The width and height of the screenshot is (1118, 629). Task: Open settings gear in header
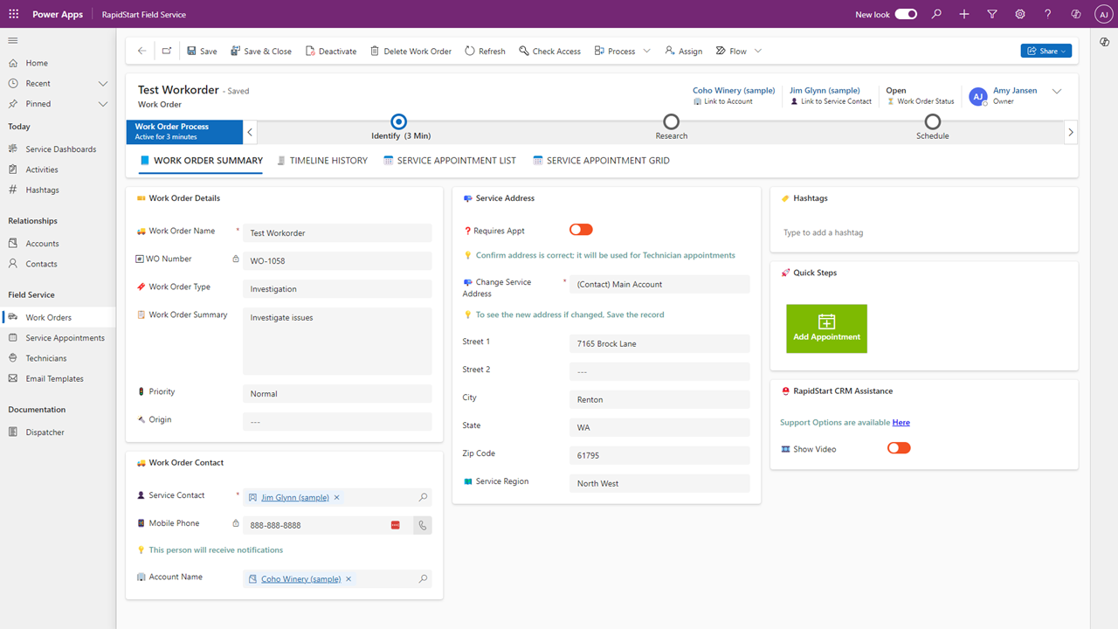point(1020,14)
